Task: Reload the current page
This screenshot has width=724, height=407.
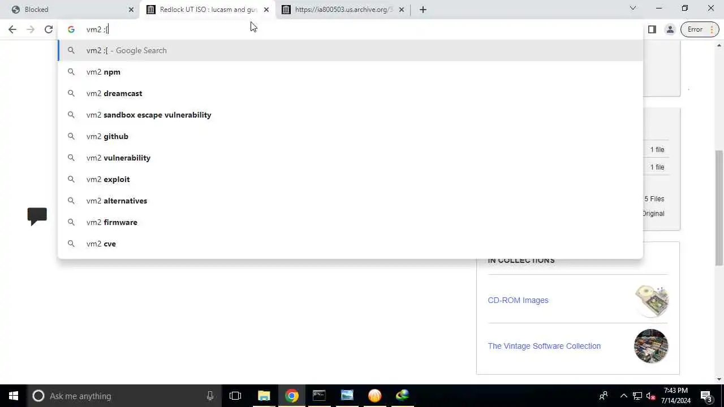Action: pyautogui.click(x=49, y=29)
